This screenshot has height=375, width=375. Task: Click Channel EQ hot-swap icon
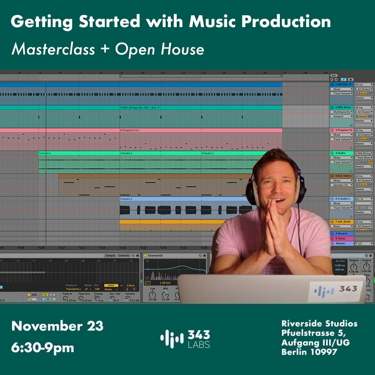(200, 256)
